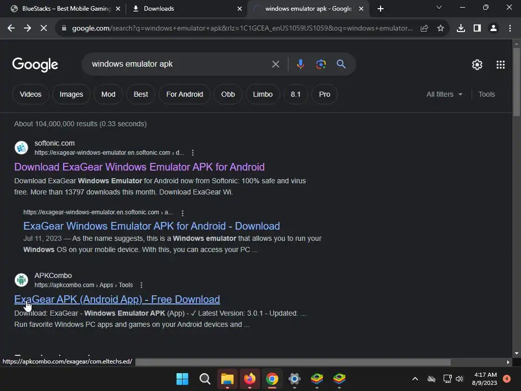Open the Google apps grid

click(501, 65)
